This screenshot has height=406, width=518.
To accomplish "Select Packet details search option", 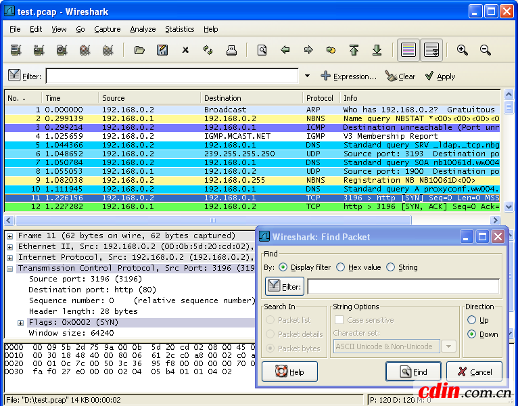I will [x=270, y=334].
